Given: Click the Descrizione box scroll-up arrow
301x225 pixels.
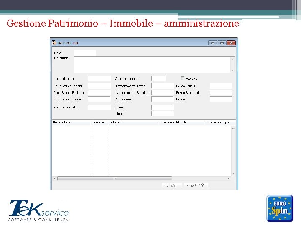Looking at the screenshot, I should pyautogui.click(x=232, y=59).
